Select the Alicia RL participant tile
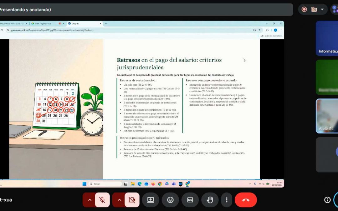The width and height of the screenshot is (338, 211). 327,116
